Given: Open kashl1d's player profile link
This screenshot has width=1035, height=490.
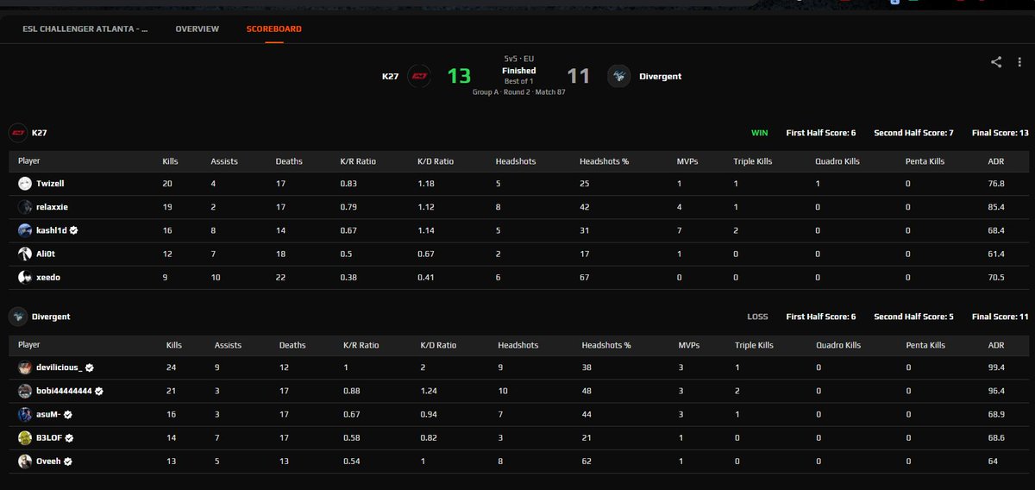Looking at the screenshot, I should coord(51,230).
